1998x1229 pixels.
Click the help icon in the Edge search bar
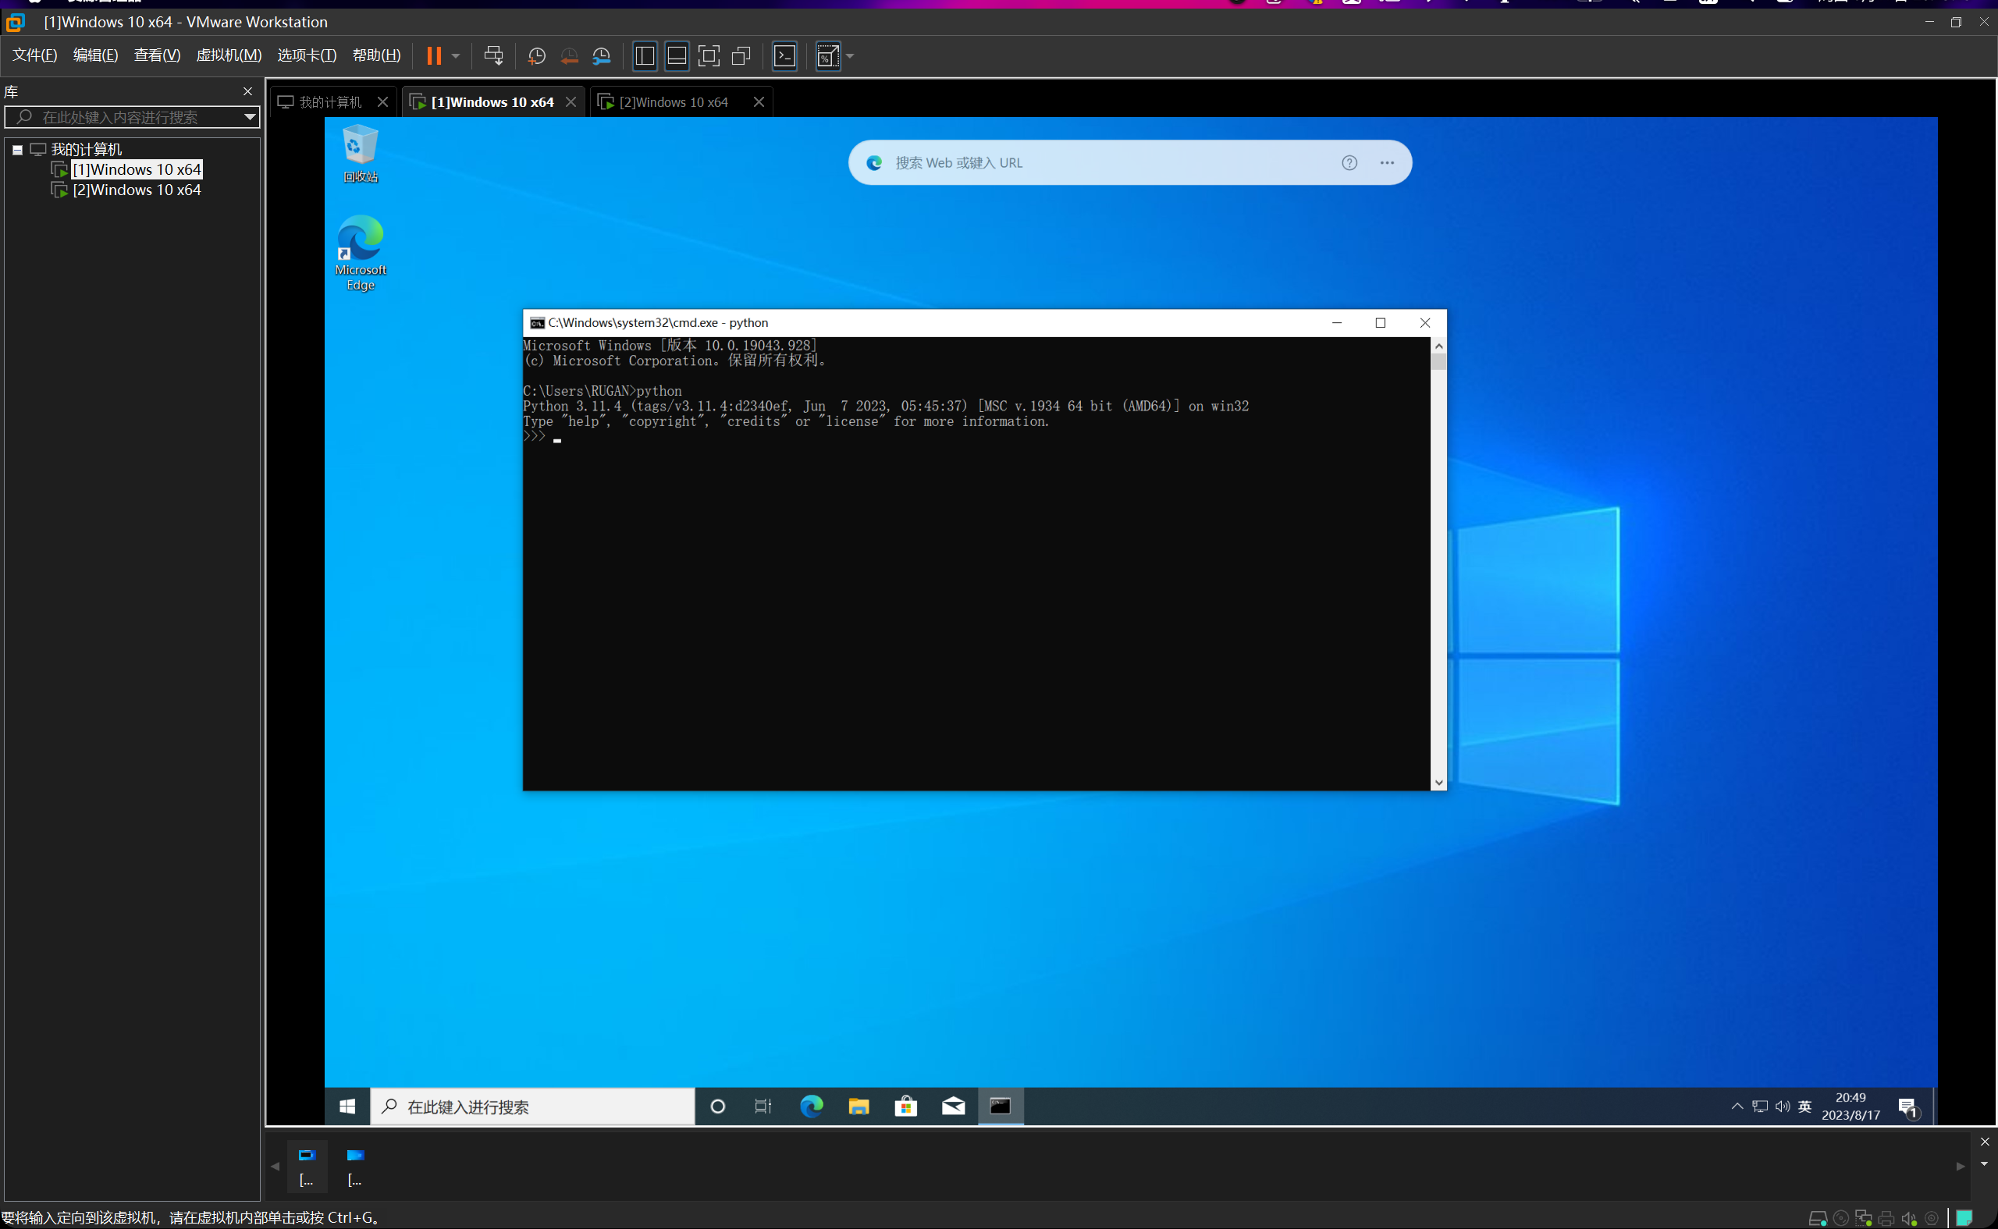[1349, 162]
